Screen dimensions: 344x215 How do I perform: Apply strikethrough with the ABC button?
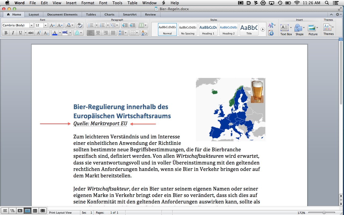tap(31, 33)
